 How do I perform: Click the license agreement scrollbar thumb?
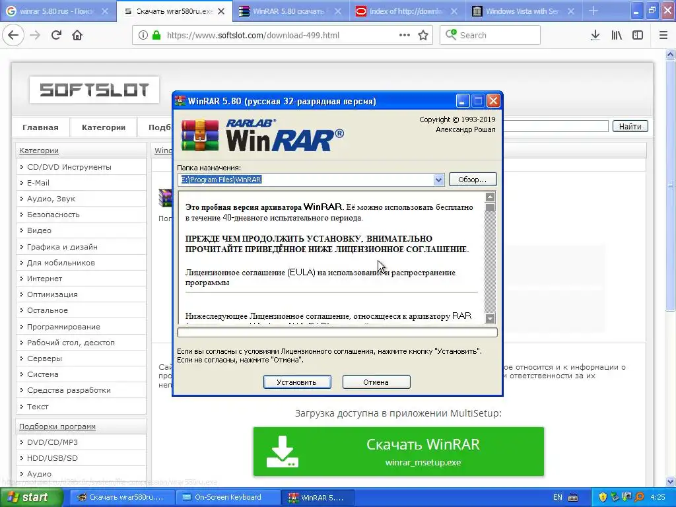[x=490, y=207]
